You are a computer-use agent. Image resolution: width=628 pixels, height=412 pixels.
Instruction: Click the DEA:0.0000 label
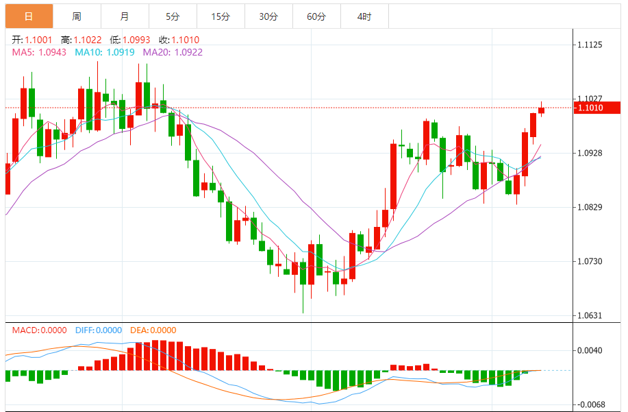[153, 330]
